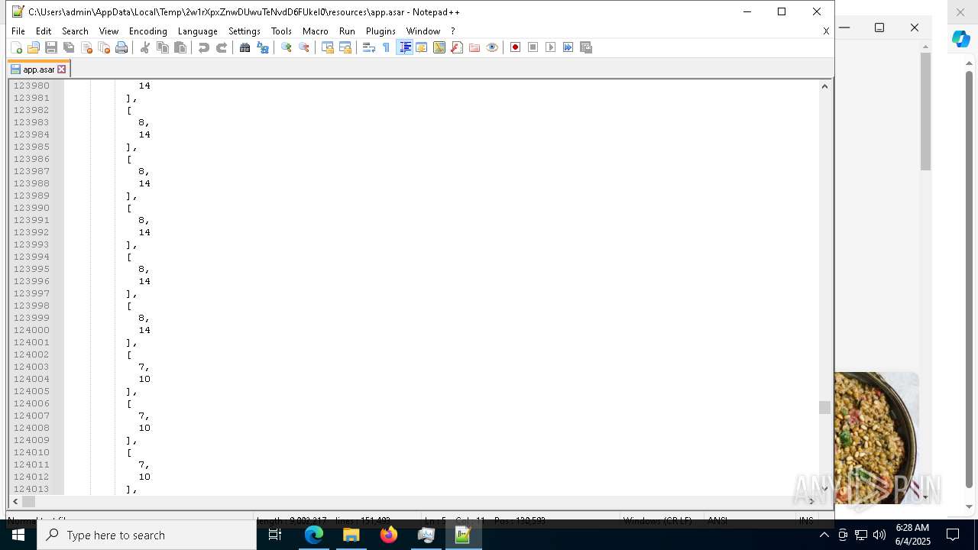The width and height of the screenshot is (978, 550).
Task: Open Task View on the taskbar
Action: pyautogui.click(x=275, y=535)
